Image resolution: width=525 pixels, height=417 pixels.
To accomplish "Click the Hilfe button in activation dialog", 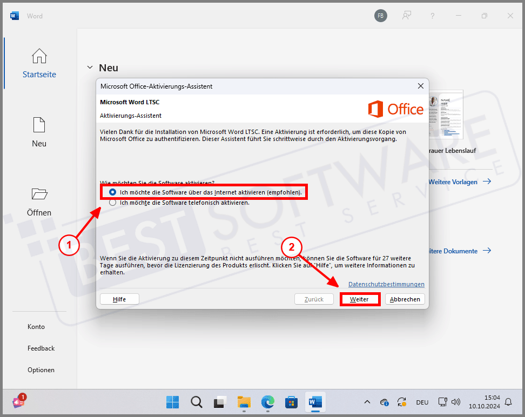I will click(119, 299).
